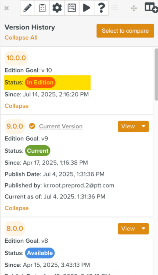Open the gear settings icon
Viewport: 158px width, 275px height.
click(57, 8)
